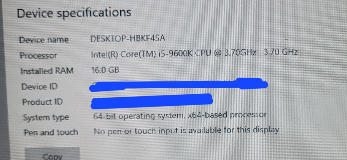Click the Pen and touch label

click(x=51, y=132)
